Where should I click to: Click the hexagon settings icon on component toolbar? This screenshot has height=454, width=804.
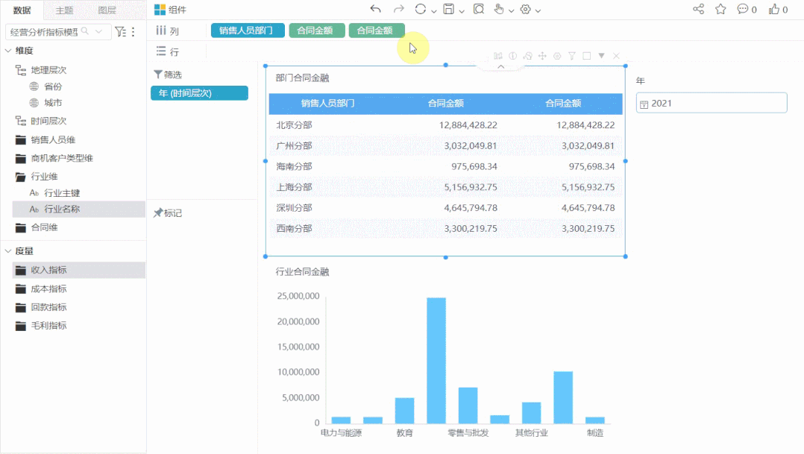tap(557, 56)
